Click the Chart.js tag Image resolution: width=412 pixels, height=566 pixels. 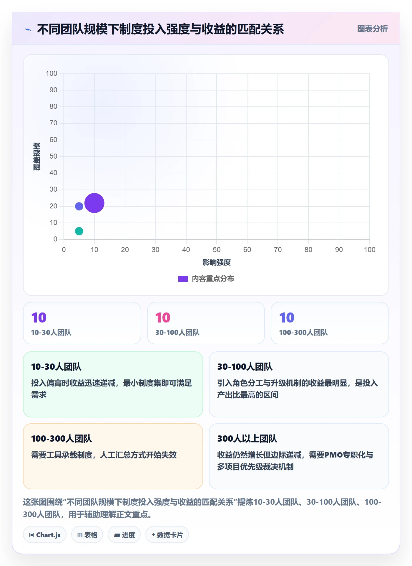[x=45, y=535]
